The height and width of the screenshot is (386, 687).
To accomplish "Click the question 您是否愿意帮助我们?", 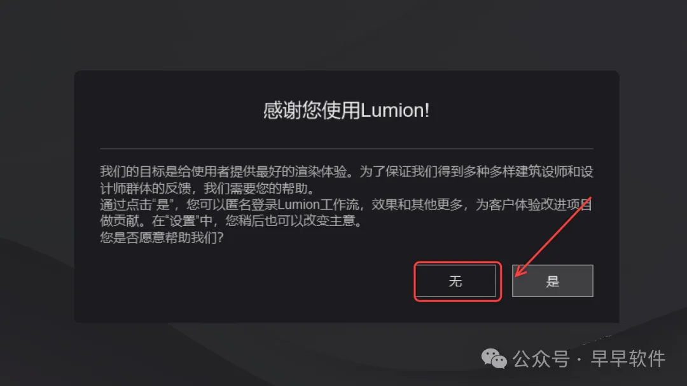I will click(x=162, y=237).
